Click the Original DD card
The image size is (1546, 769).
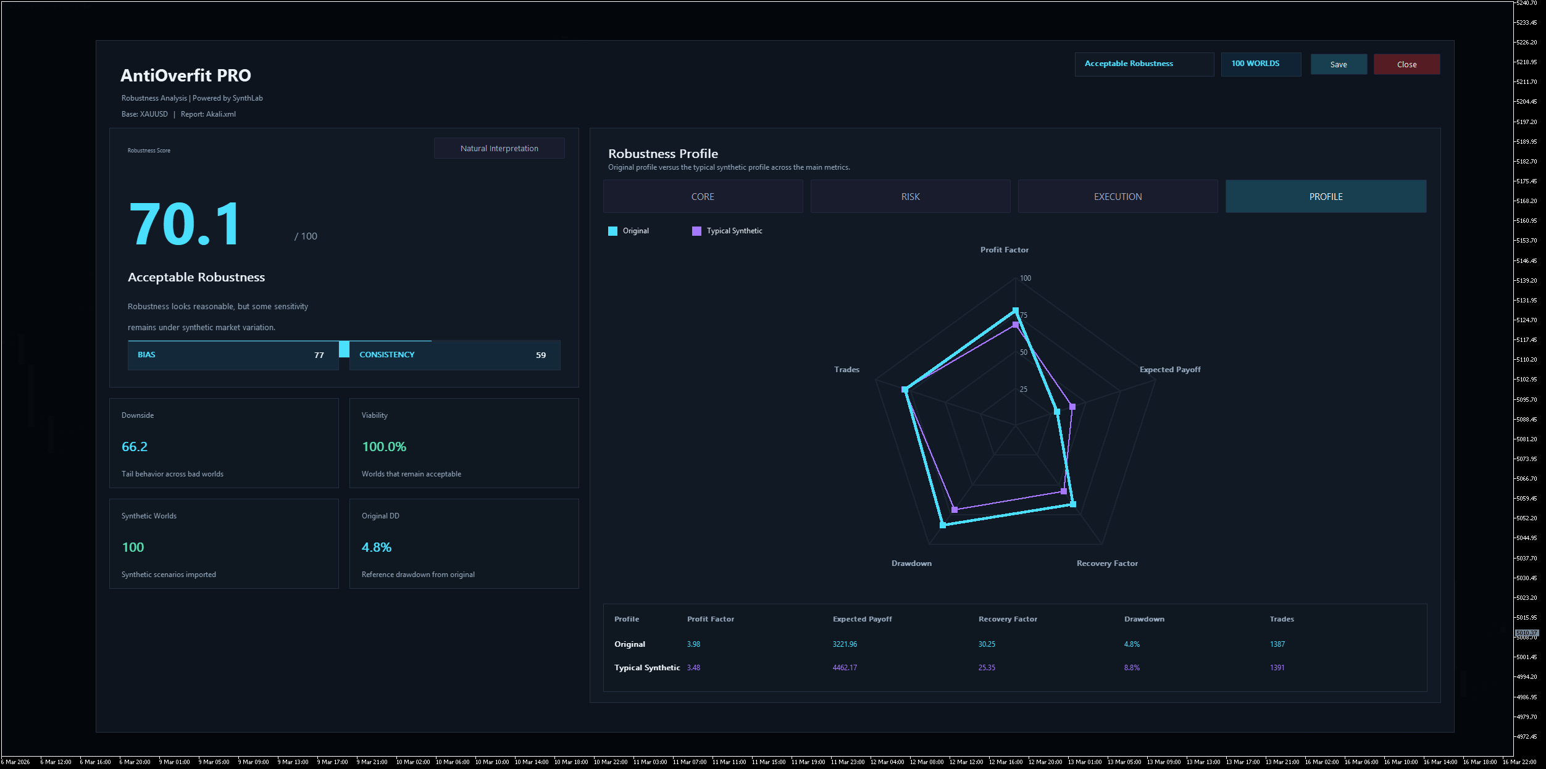(464, 544)
